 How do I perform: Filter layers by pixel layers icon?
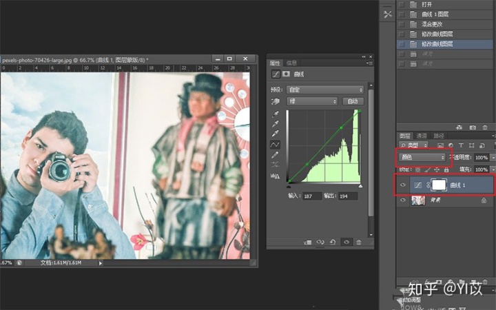[x=440, y=145]
